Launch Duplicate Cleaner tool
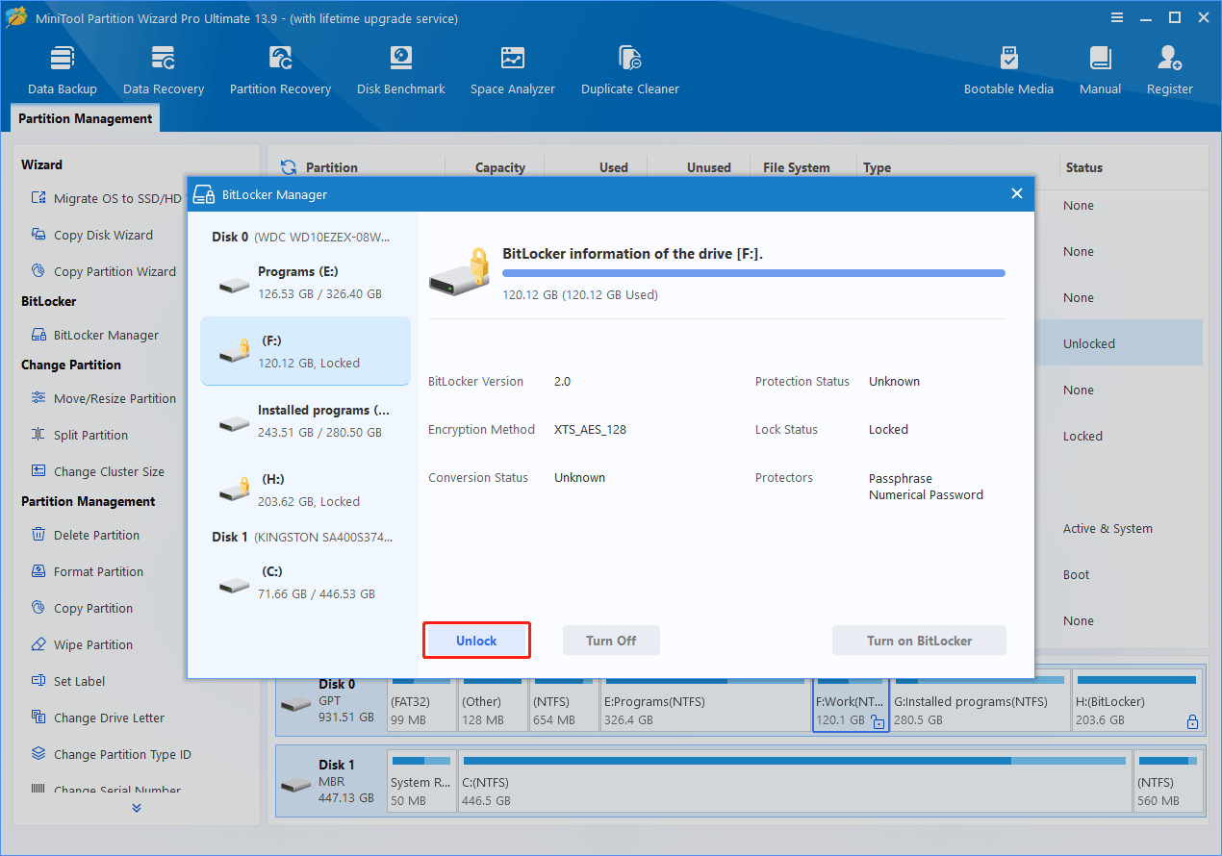1222x856 pixels. [x=630, y=70]
